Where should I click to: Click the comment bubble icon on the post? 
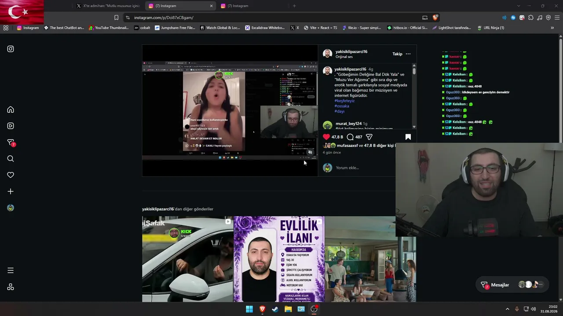tap(350, 137)
